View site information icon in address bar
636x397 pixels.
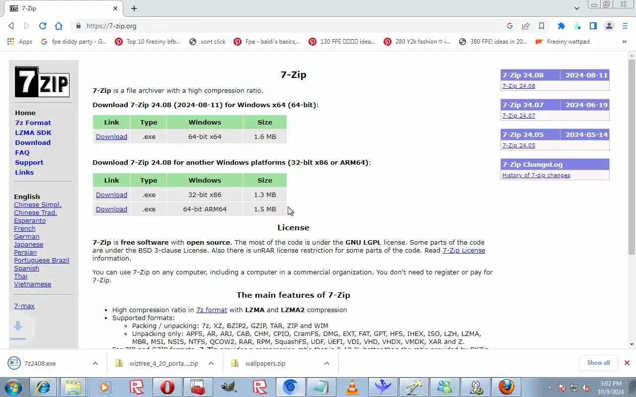tap(78, 26)
